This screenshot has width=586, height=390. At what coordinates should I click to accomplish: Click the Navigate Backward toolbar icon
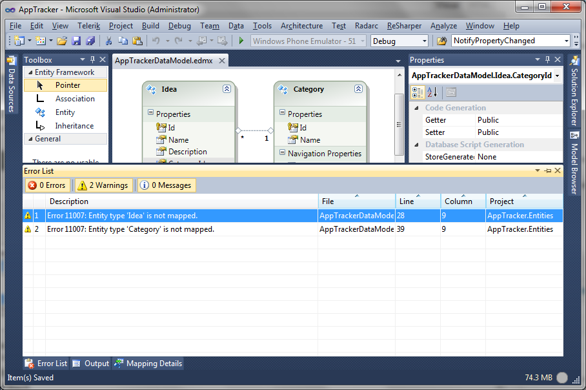coord(202,41)
